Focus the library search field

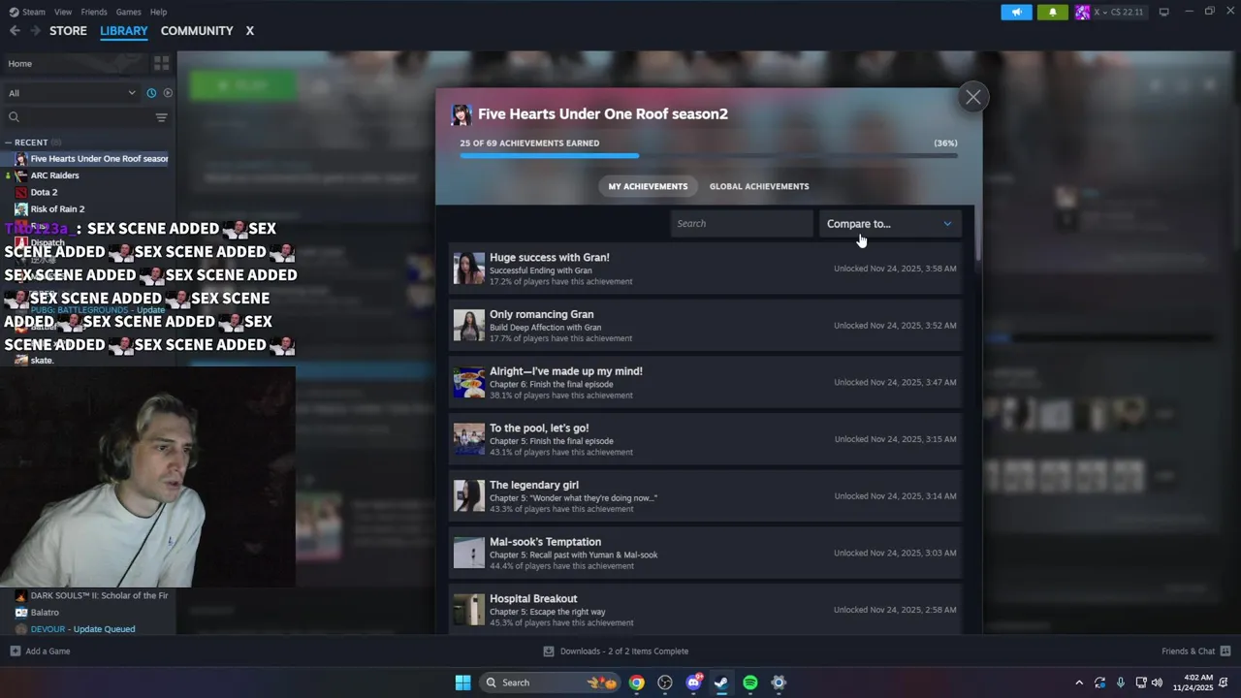[x=87, y=117]
